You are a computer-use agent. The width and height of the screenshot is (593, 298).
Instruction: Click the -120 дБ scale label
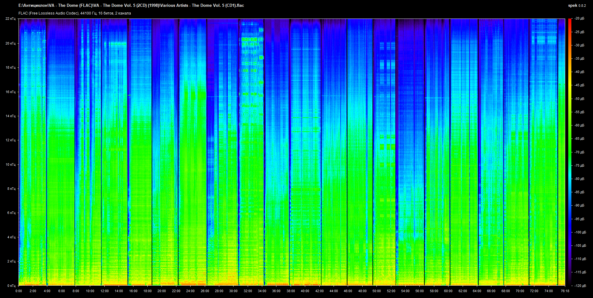click(x=580, y=286)
